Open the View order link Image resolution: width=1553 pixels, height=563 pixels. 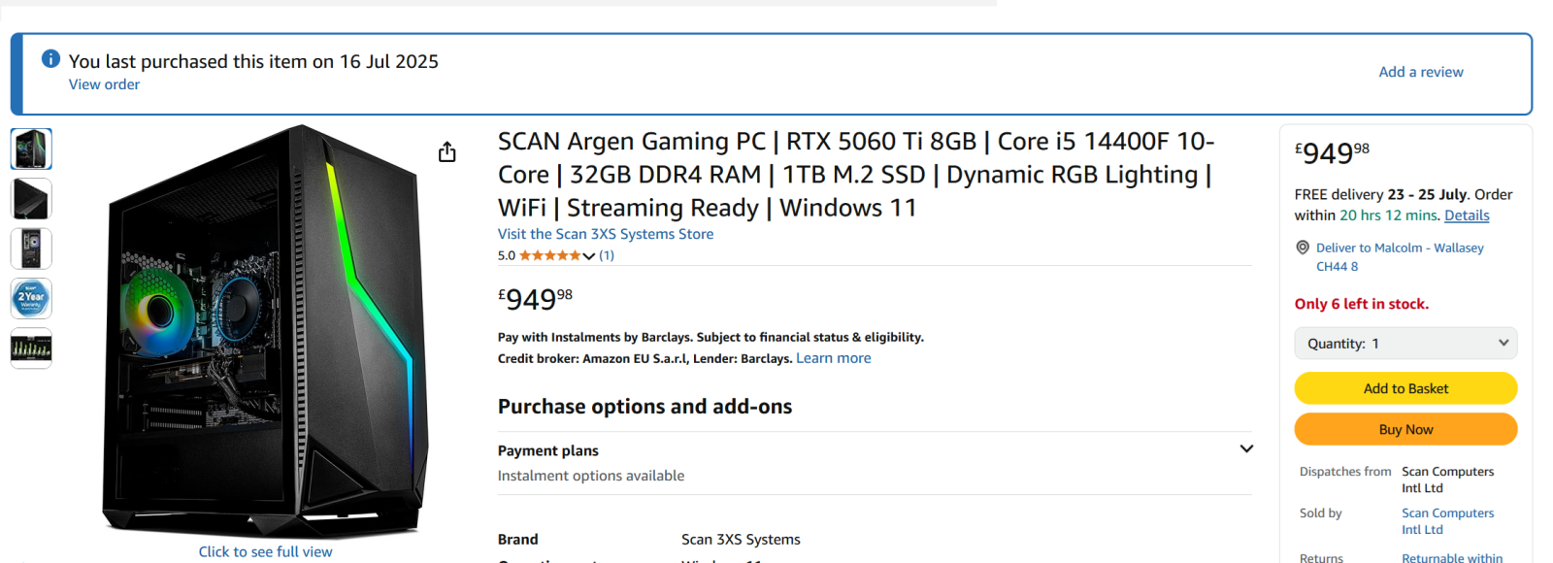tap(104, 84)
